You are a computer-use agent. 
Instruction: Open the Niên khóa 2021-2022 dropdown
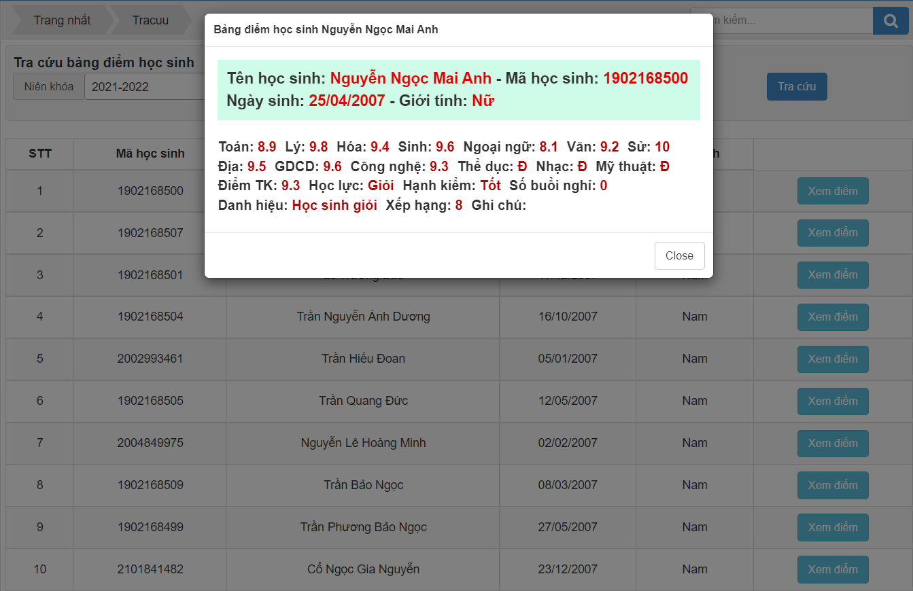[144, 86]
